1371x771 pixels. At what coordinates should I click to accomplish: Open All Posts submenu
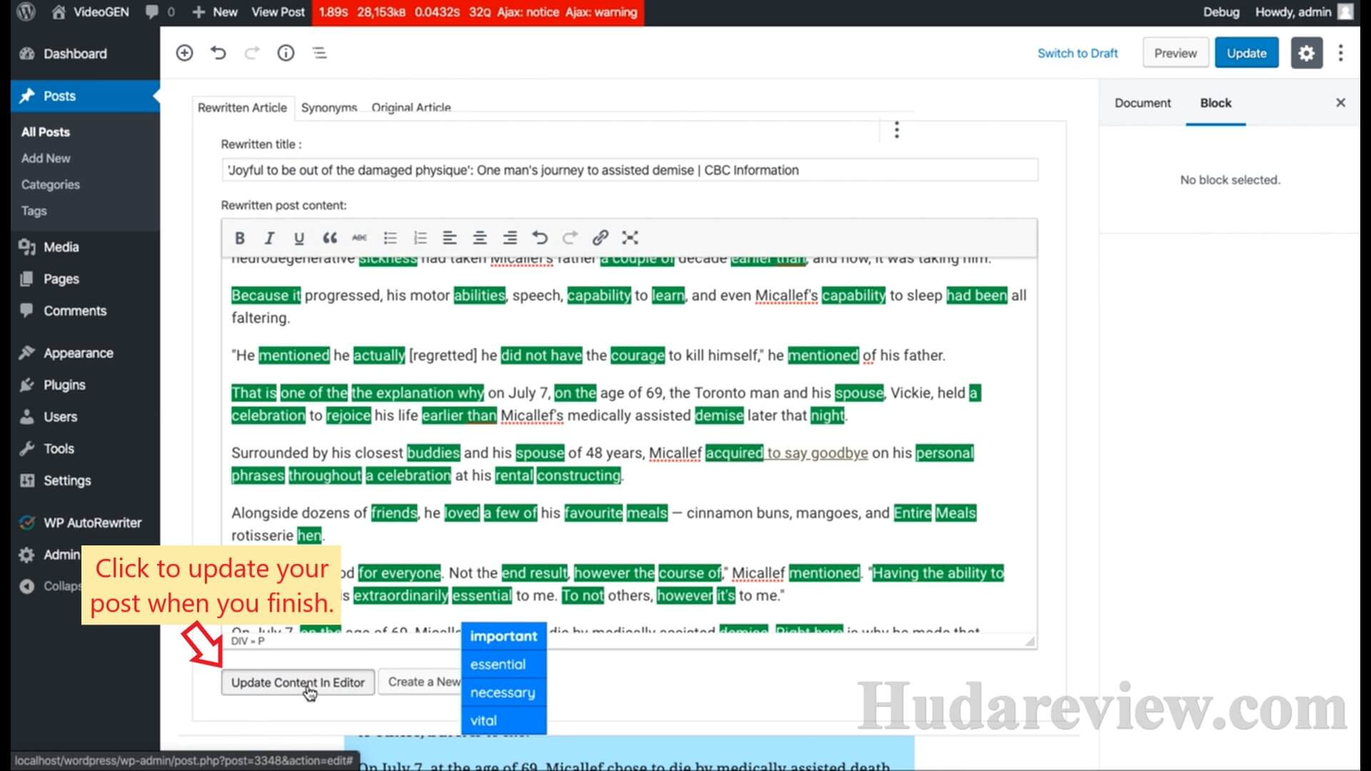pos(46,132)
